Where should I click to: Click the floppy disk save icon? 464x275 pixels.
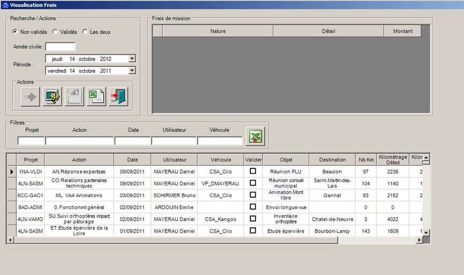click(74, 96)
